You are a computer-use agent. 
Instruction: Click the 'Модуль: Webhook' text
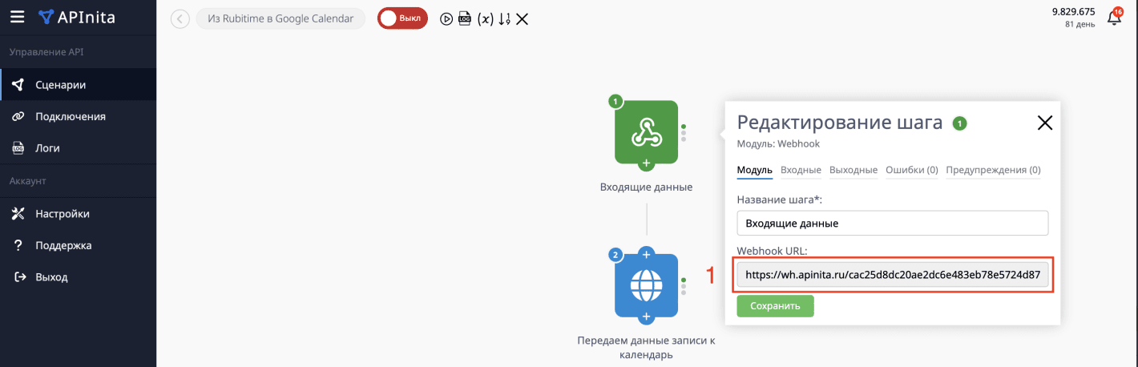point(778,144)
